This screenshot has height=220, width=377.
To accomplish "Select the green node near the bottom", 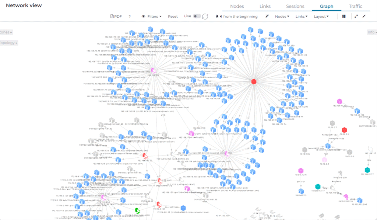I will (138, 210).
